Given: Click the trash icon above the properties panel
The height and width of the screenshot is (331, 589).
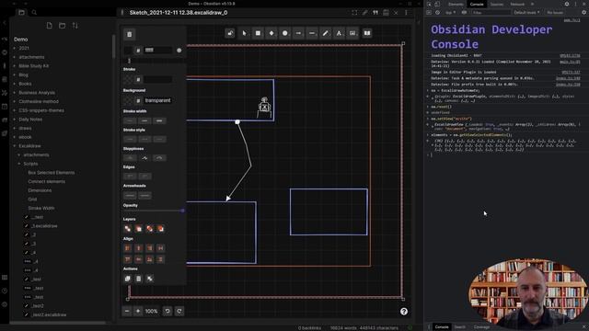Looking at the screenshot, I should click(129, 35).
